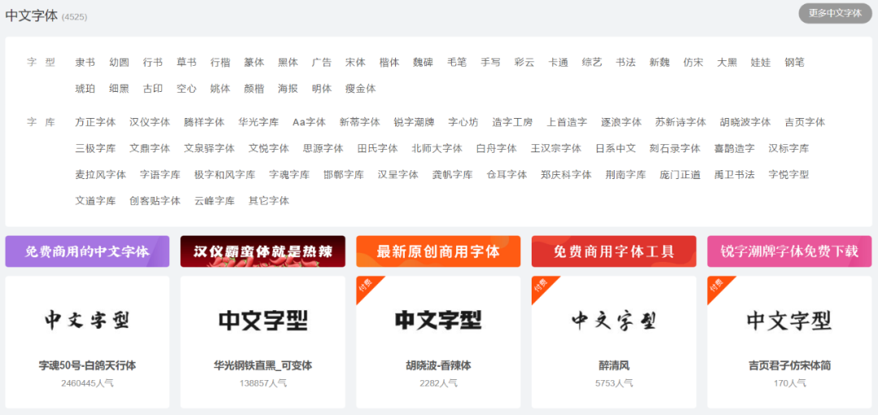View the 字魂字库 library

click(289, 174)
